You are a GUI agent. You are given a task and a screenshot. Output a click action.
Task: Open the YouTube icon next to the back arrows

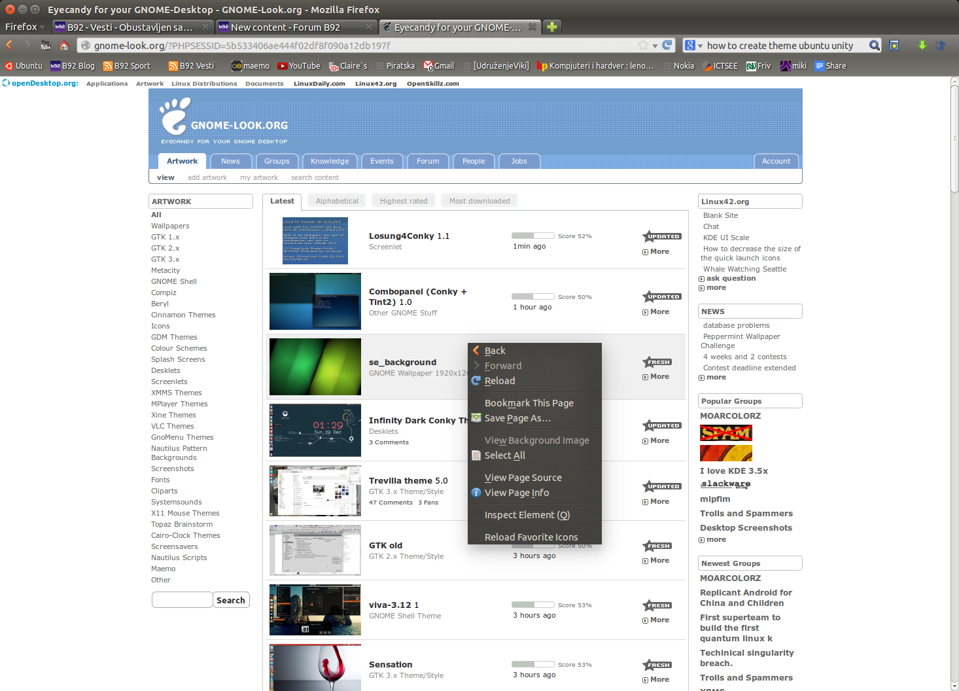(x=46, y=45)
